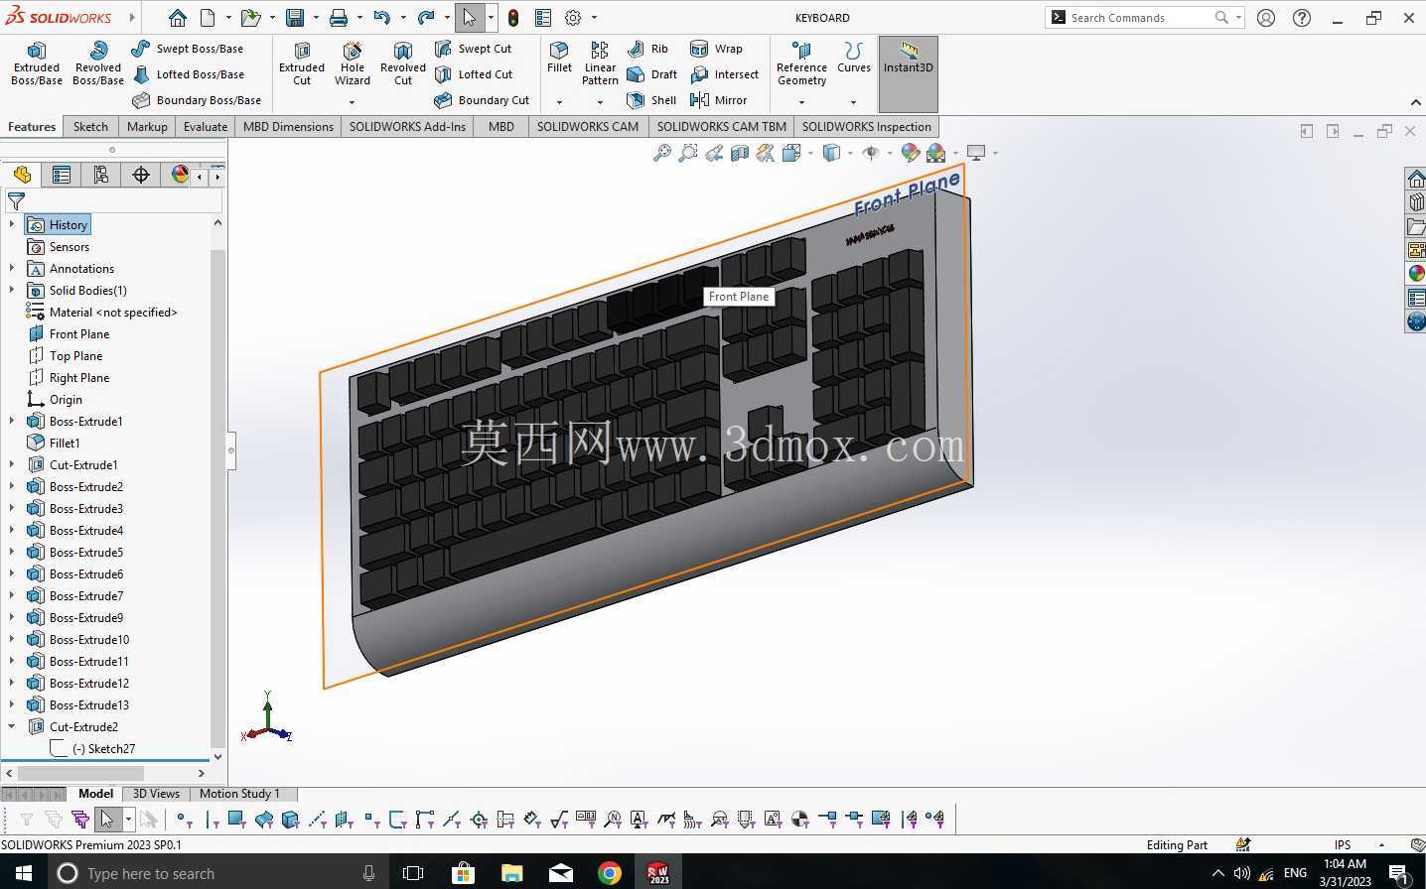Open the DisplayManager panel tab
Viewport: 1426px width, 889px height.
(x=179, y=175)
